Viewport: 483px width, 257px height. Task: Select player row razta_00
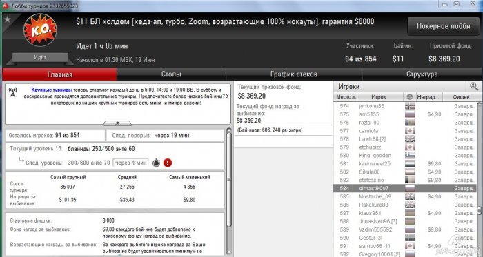tap(405, 123)
